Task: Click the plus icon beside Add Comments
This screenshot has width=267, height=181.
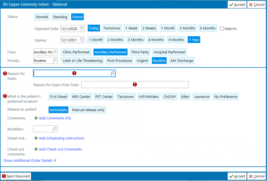Action: [36, 118]
